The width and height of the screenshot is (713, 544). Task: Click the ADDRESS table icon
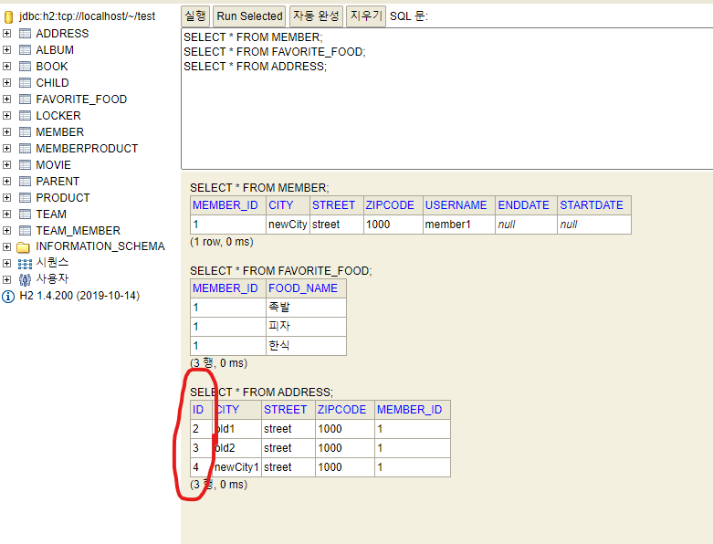(25, 34)
